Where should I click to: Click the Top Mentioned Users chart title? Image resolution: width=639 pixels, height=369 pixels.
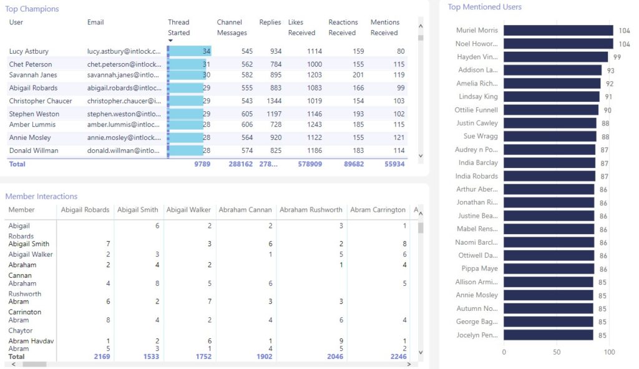pos(484,7)
